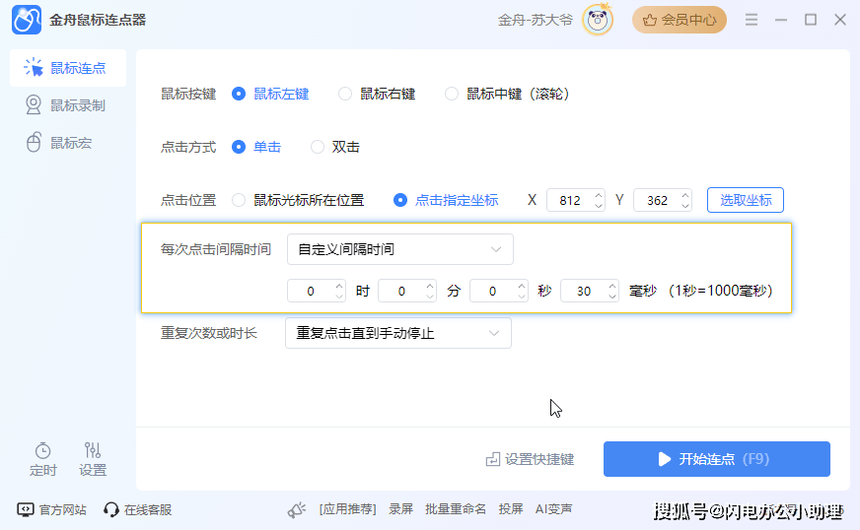Open the hamburger menu icon in the title bar
860x530 pixels.
(x=752, y=21)
